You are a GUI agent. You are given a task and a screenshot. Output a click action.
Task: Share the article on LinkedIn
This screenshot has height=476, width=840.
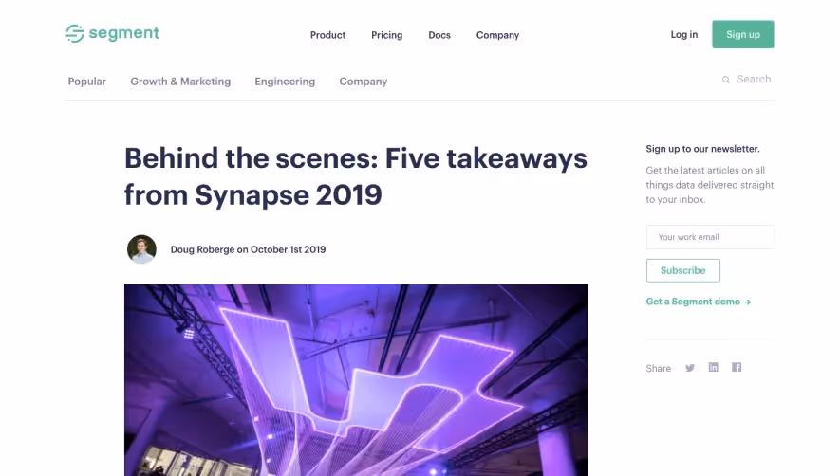[x=713, y=367]
